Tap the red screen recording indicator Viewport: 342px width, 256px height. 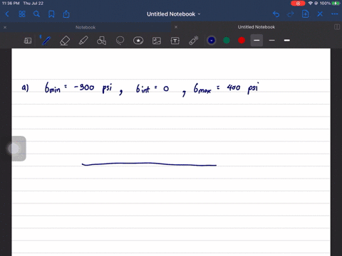point(298,4)
